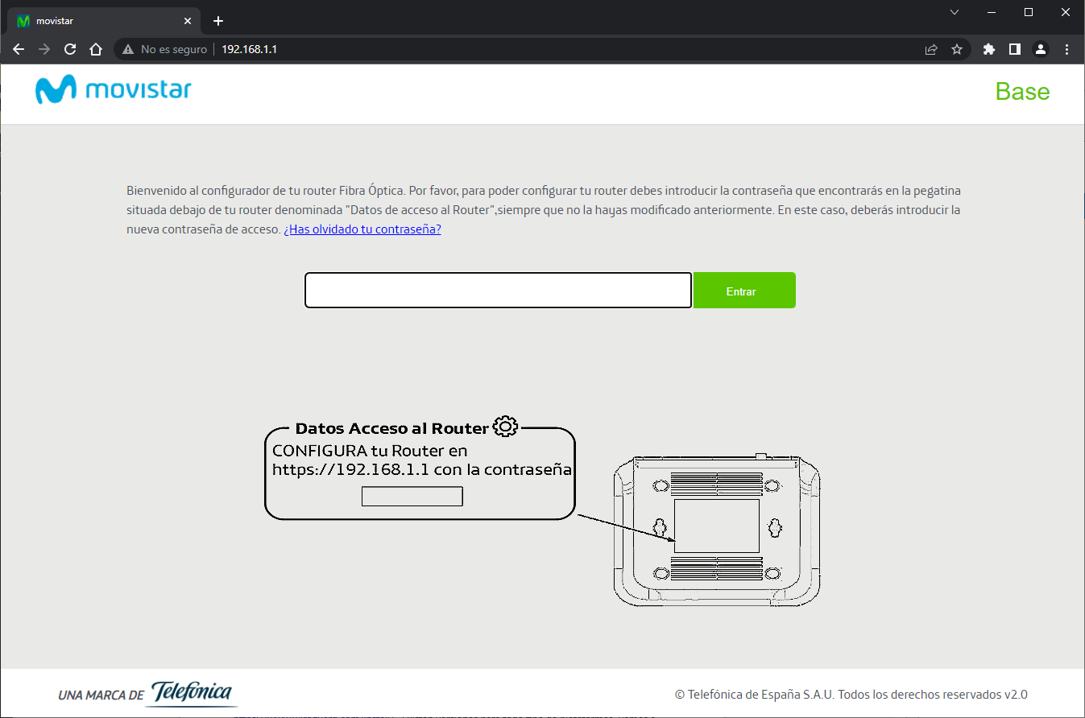1085x718 pixels.
Task: Minimize the browser window
Action: coord(992,12)
